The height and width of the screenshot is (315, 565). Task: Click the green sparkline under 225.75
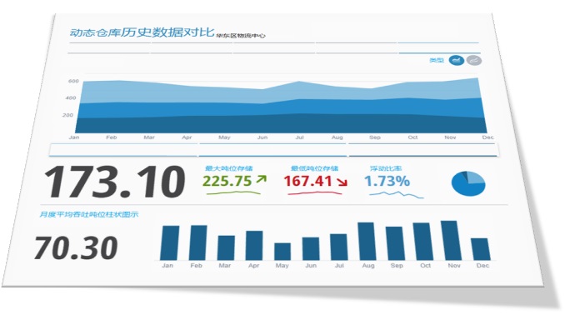click(x=233, y=193)
